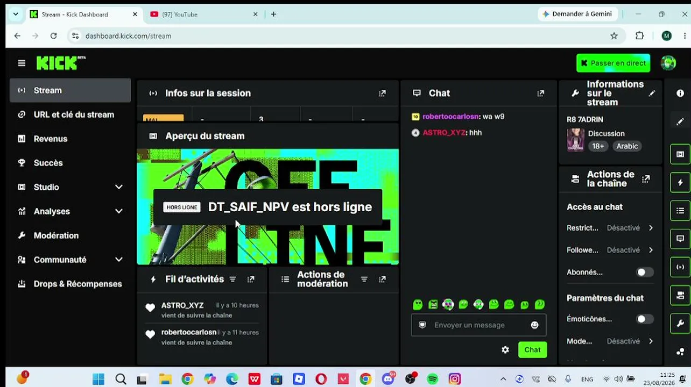Open File Explorer from the taskbar
Screen dimensions: 691x387
pos(165,379)
